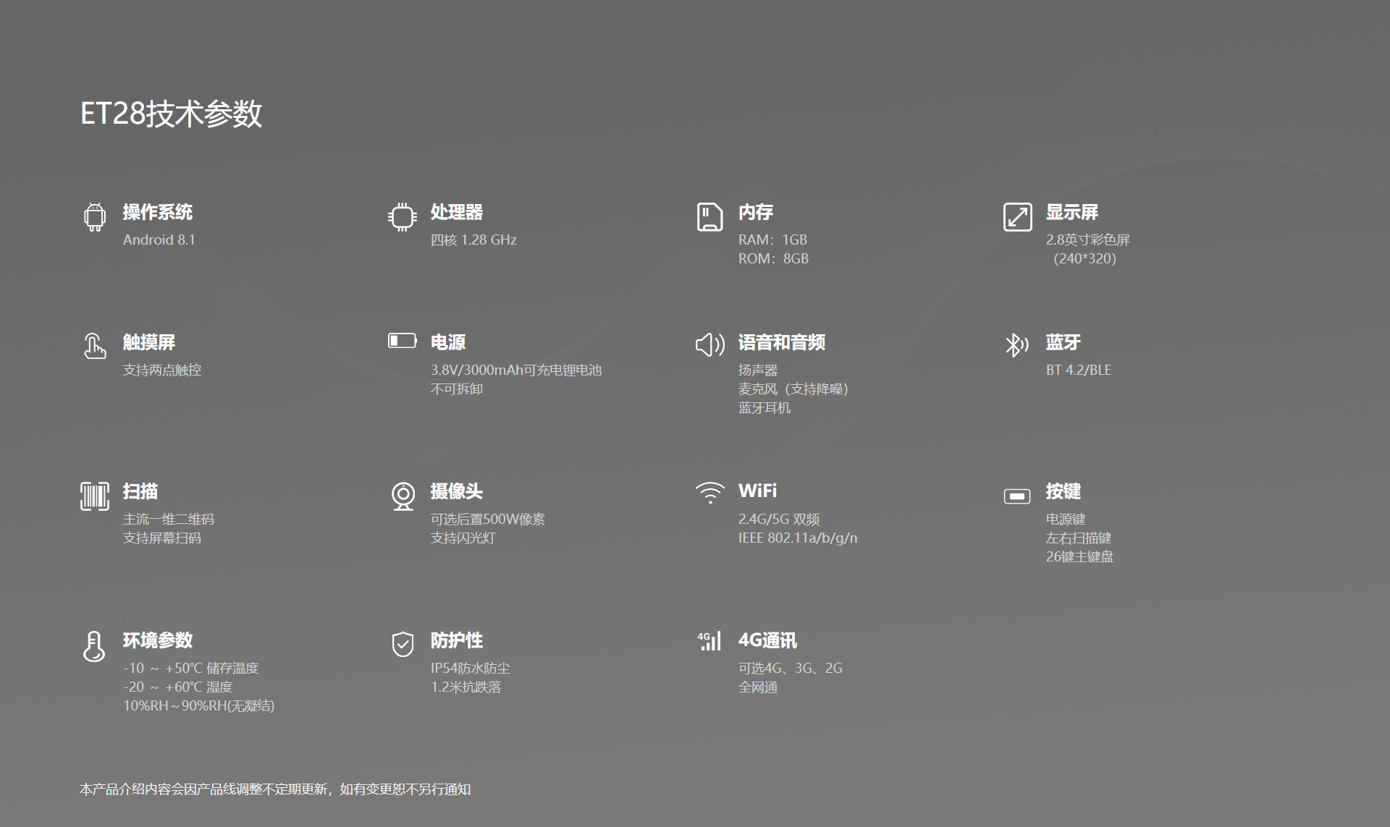This screenshot has height=827, width=1390.
Task: Click the WiFi heading text
Action: (x=757, y=491)
